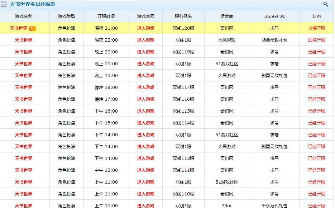Click the 游戏类型 column header
Screen dimensions: 335x208
[x=66, y=16]
